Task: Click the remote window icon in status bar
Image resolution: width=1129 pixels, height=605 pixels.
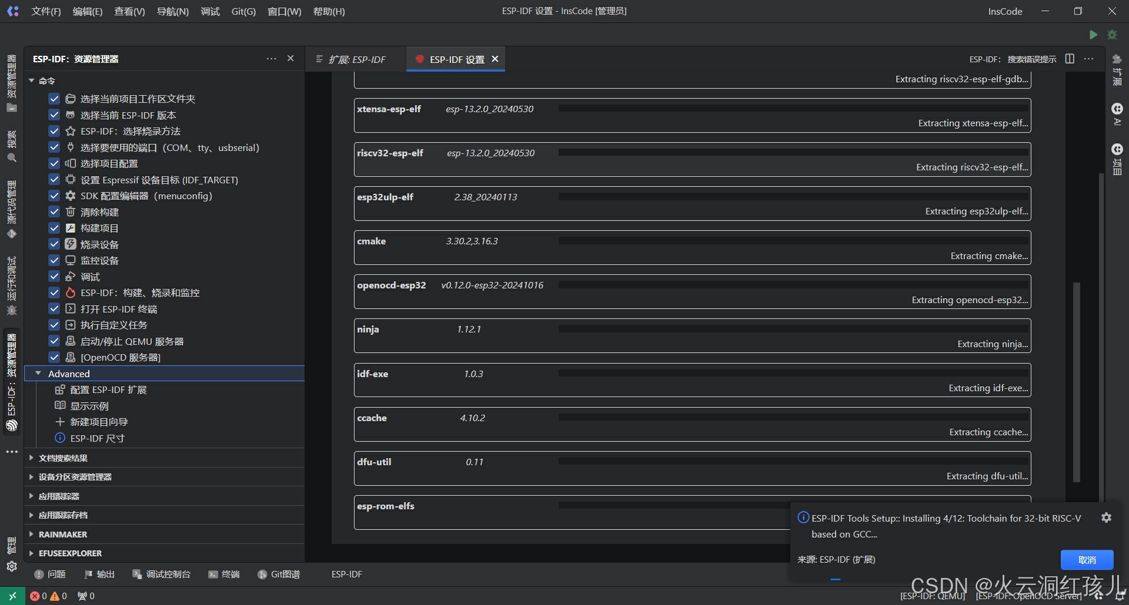Action: click(x=12, y=596)
